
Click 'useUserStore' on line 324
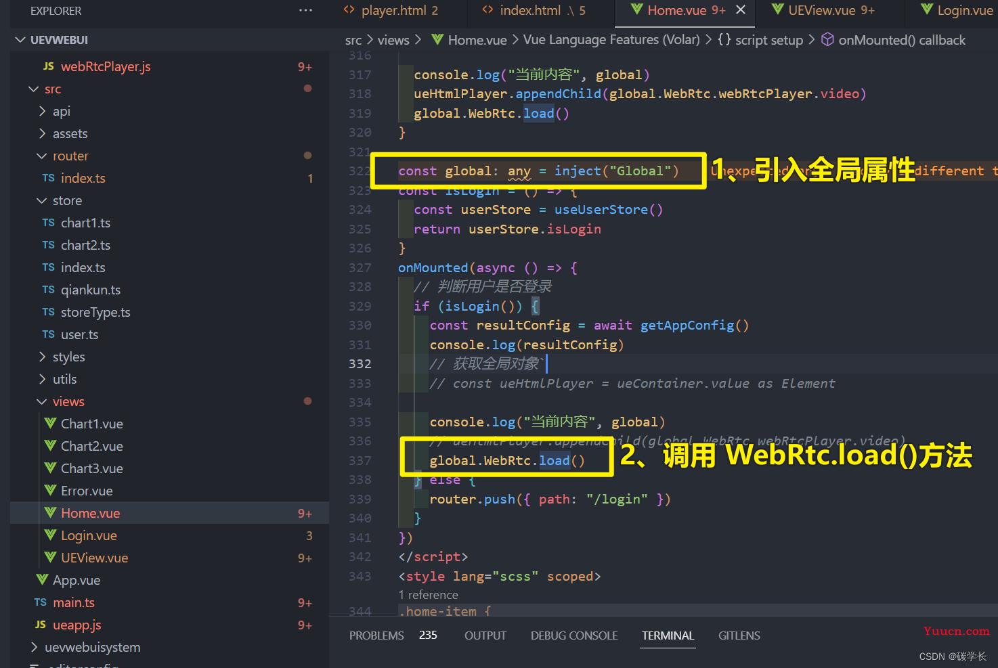click(601, 210)
